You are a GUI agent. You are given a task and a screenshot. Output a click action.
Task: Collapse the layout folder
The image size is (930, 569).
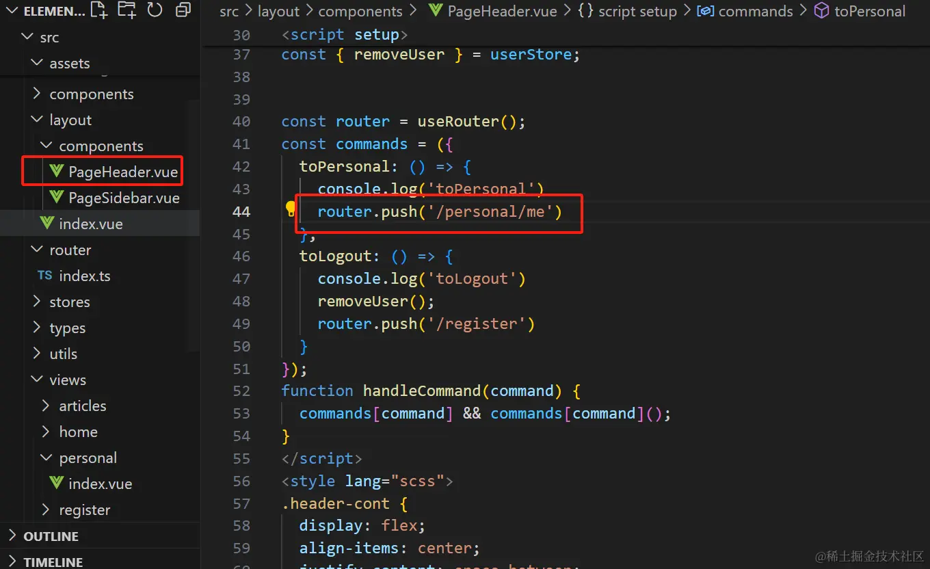click(37, 120)
